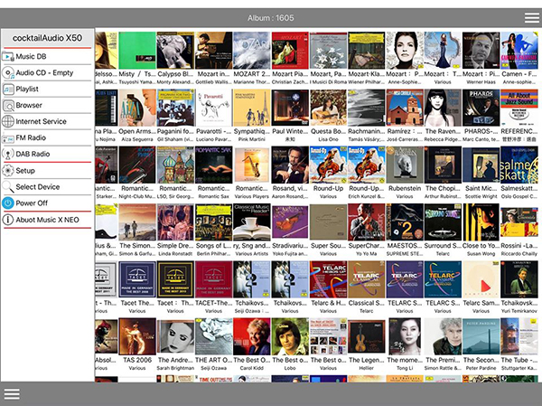
Task: Click the Music DB icon
Action: 7,56
